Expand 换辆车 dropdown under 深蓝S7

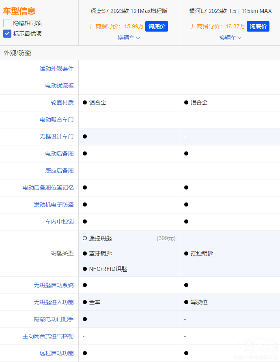[x=129, y=38]
